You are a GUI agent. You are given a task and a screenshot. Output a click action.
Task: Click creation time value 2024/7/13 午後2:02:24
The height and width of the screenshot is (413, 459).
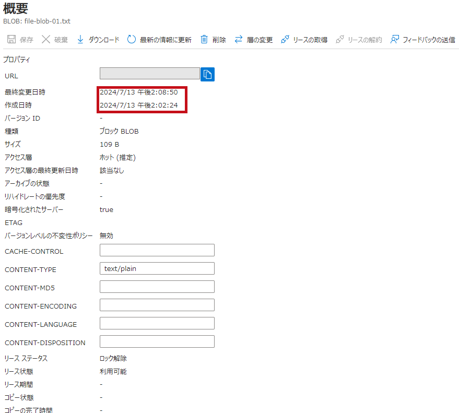tap(139, 105)
